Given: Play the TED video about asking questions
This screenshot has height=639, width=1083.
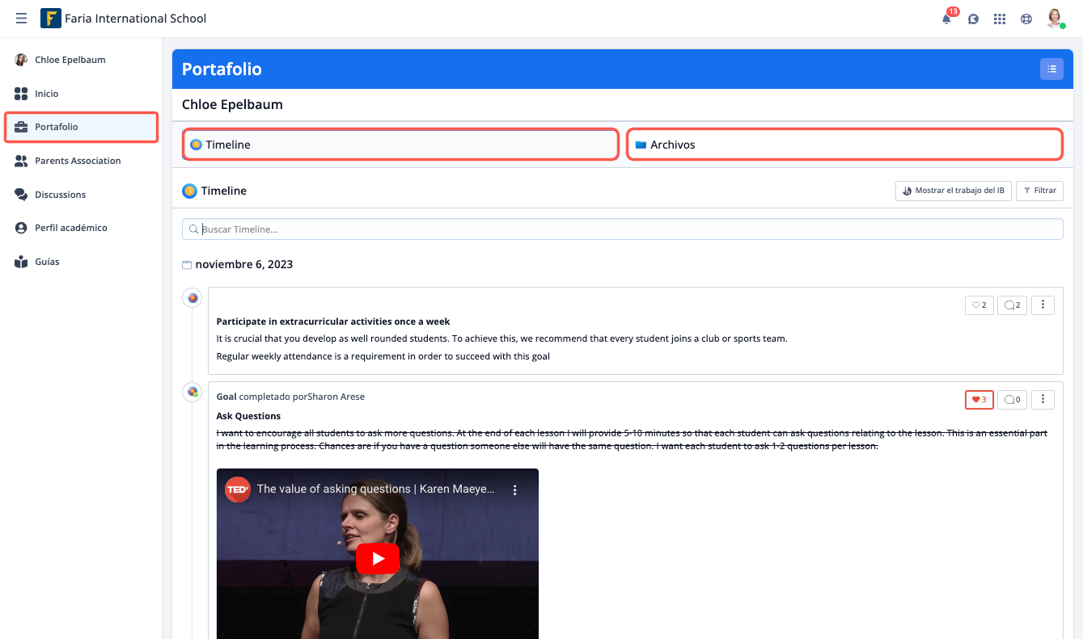Looking at the screenshot, I should point(377,558).
